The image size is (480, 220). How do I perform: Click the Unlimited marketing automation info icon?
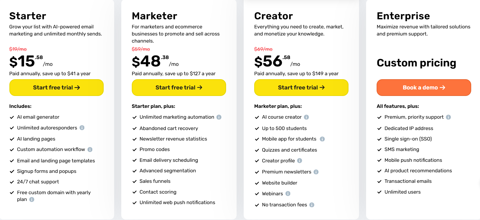pos(219,117)
